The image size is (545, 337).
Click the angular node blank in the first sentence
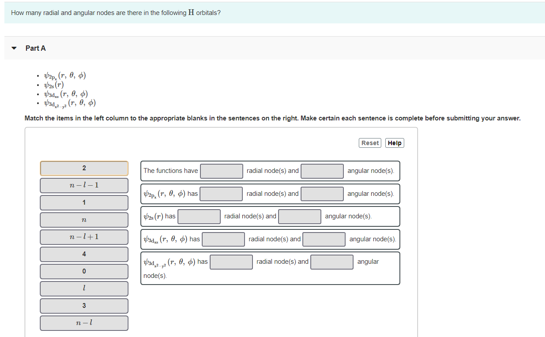pyautogui.click(x=322, y=171)
